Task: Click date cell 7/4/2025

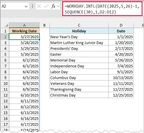Action: click(x=121, y=66)
